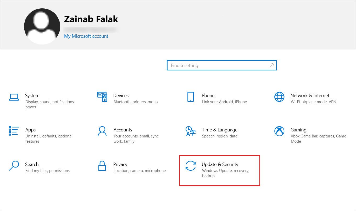Screen dimensions: 356x211
Task: Open My Microsoft account link
Action: (x=86, y=36)
